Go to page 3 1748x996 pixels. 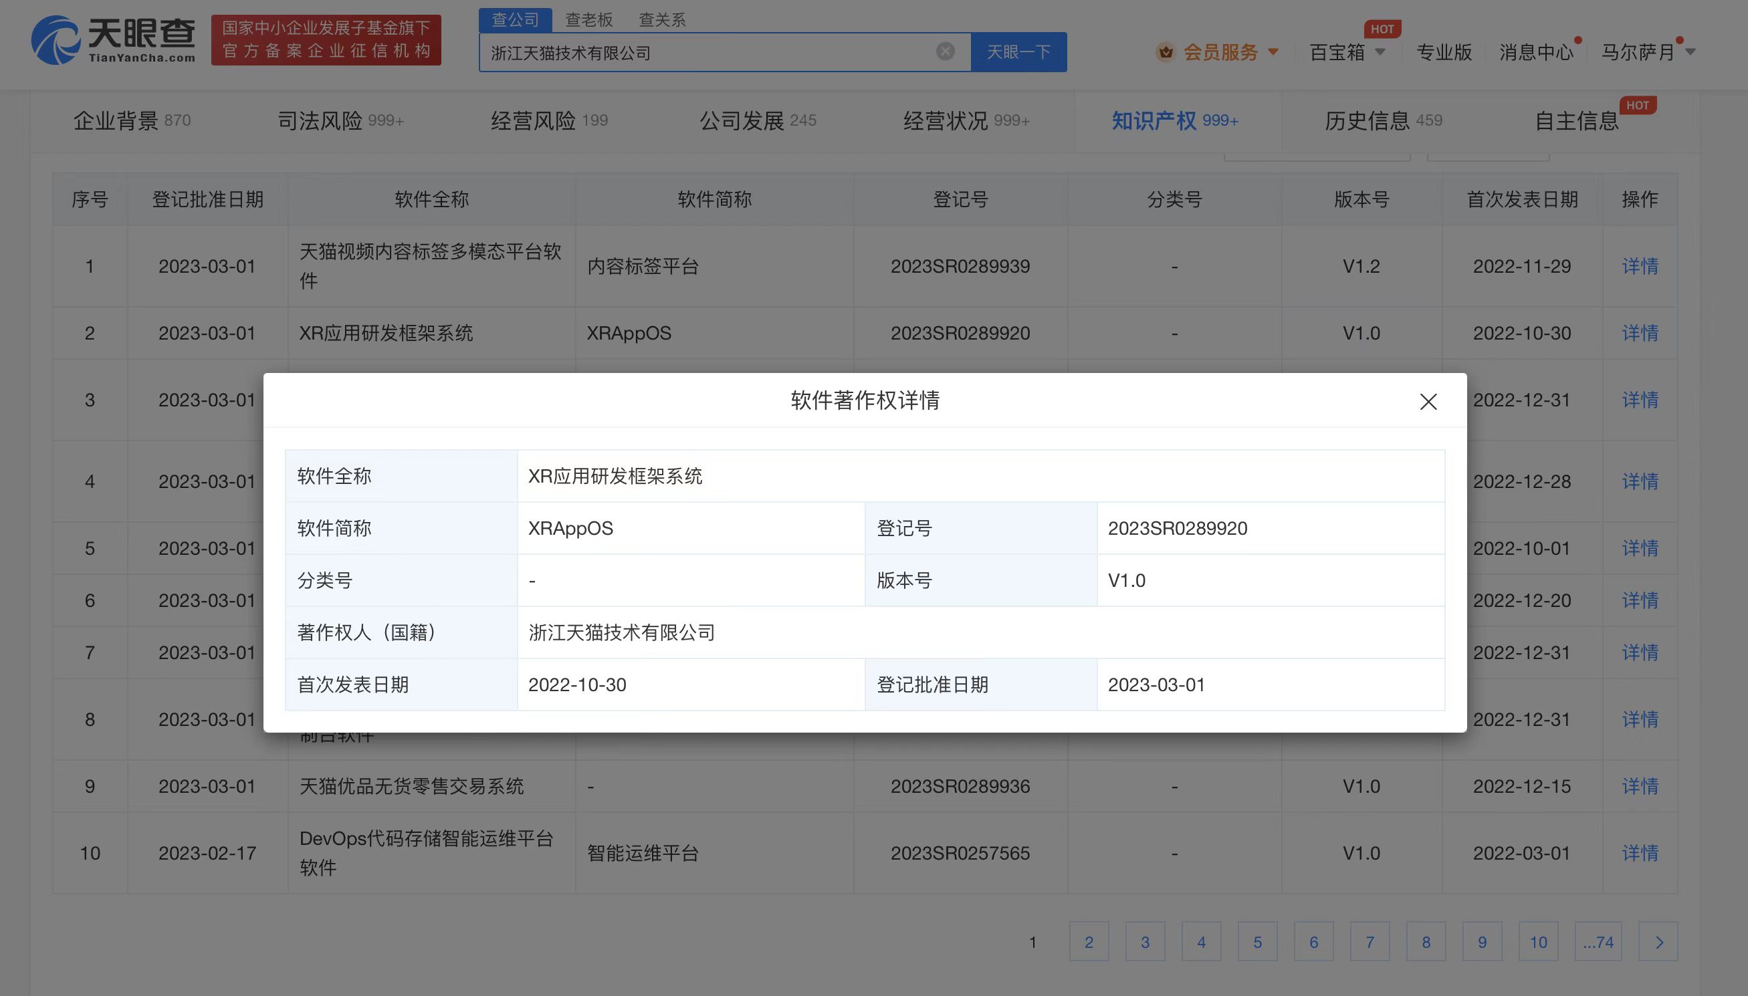1145,942
